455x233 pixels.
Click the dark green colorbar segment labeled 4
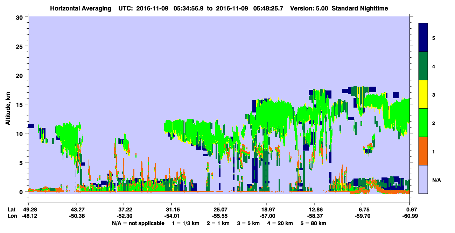point(423,66)
